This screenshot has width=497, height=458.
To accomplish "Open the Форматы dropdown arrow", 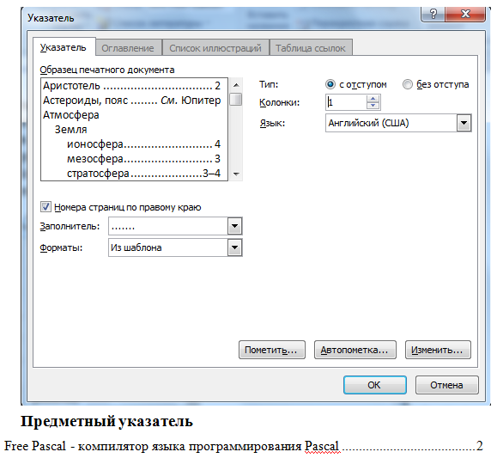I will pos(235,247).
